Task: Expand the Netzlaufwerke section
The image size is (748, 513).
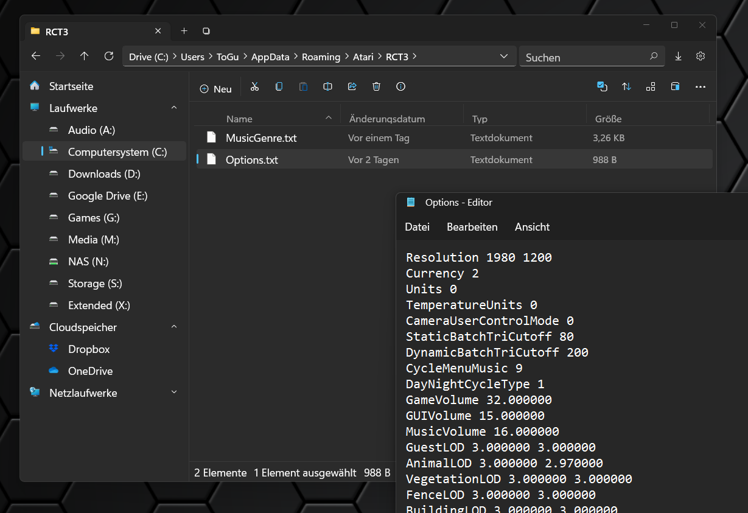Action: point(174,393)
